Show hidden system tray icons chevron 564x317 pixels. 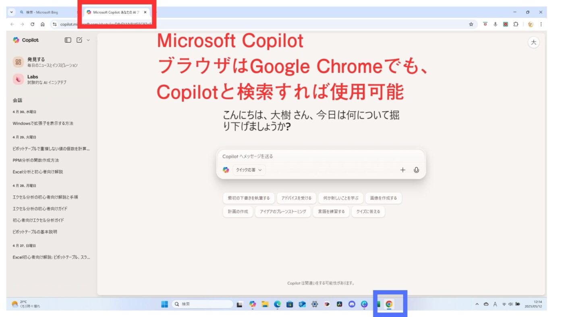tap(477, 305)
